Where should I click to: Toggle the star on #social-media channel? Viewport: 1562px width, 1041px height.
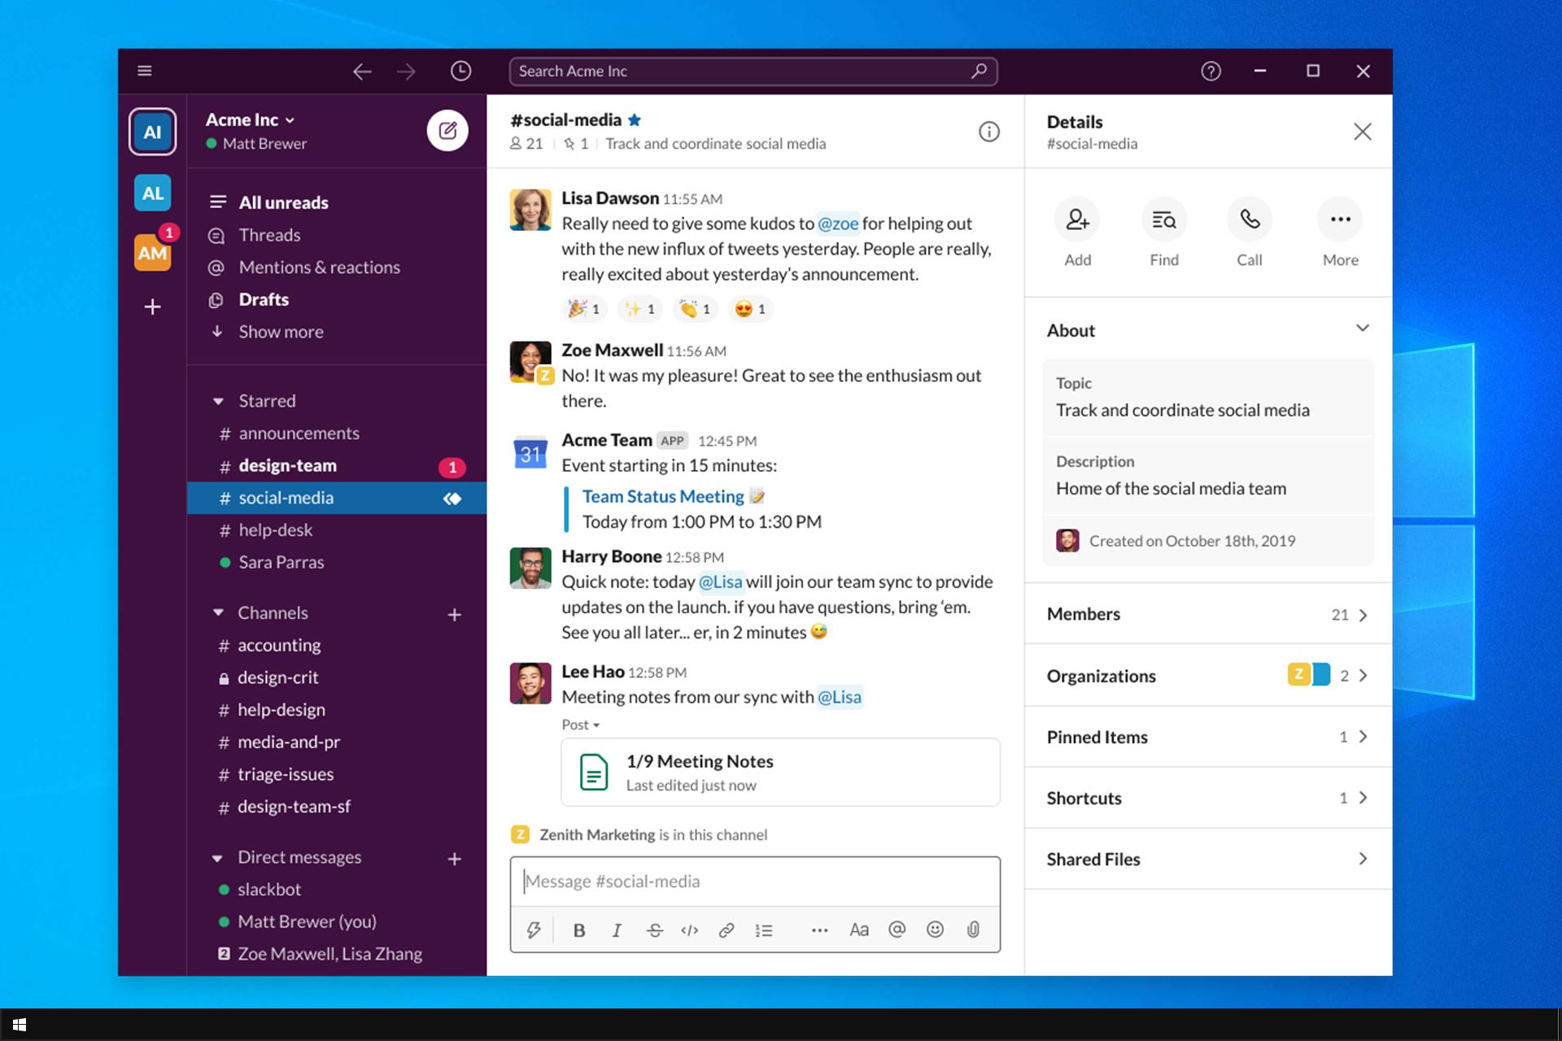[x=635, y=120]
